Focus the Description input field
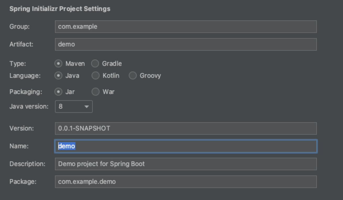The height and width of the screenshot is (200, 343). [186, 164]
